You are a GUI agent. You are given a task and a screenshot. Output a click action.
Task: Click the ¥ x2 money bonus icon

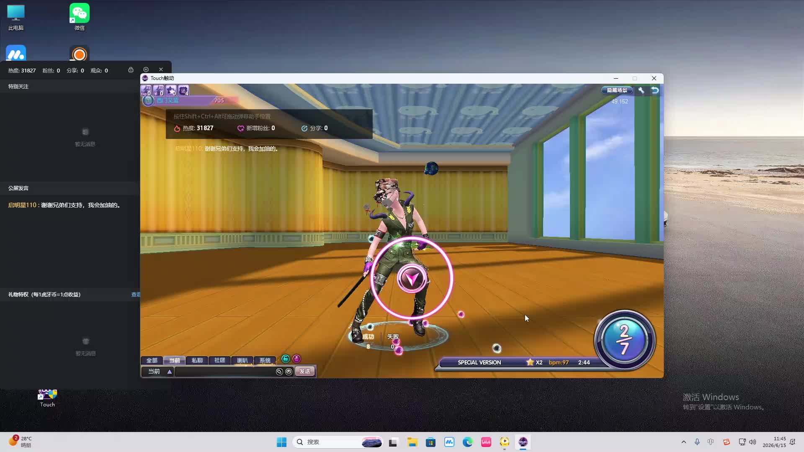(x=159, y=90)
